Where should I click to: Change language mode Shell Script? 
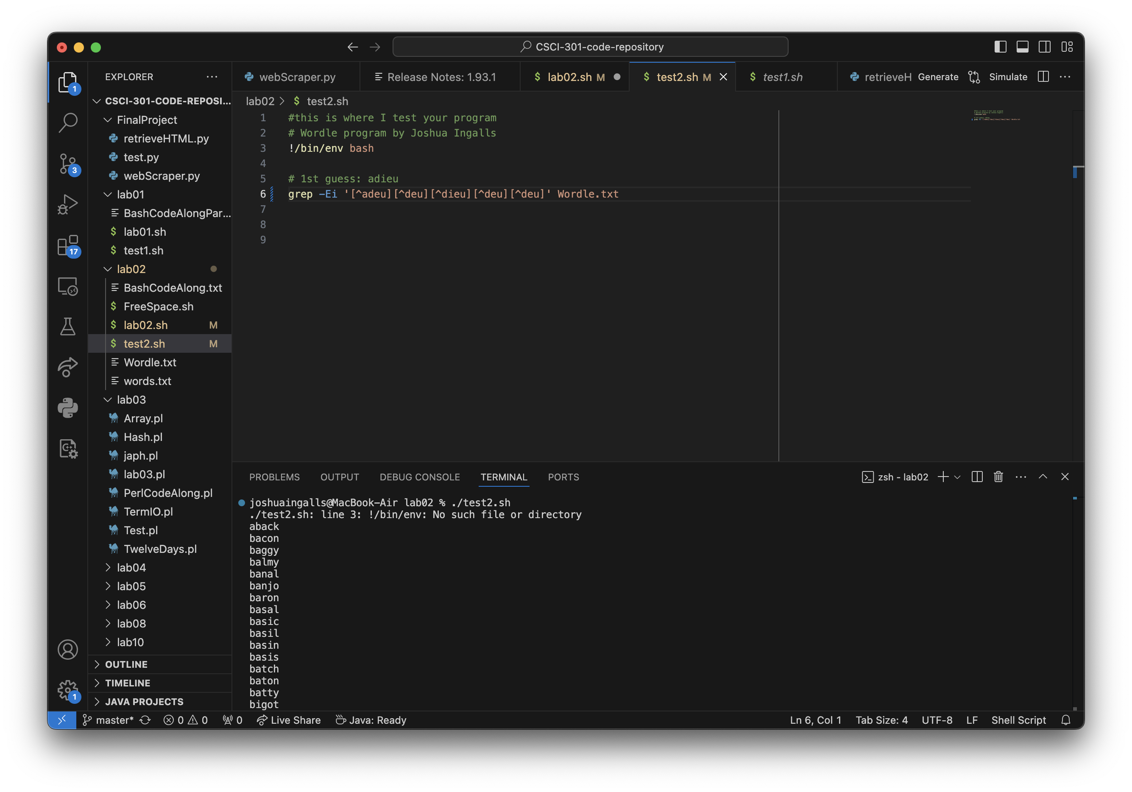1019,720
